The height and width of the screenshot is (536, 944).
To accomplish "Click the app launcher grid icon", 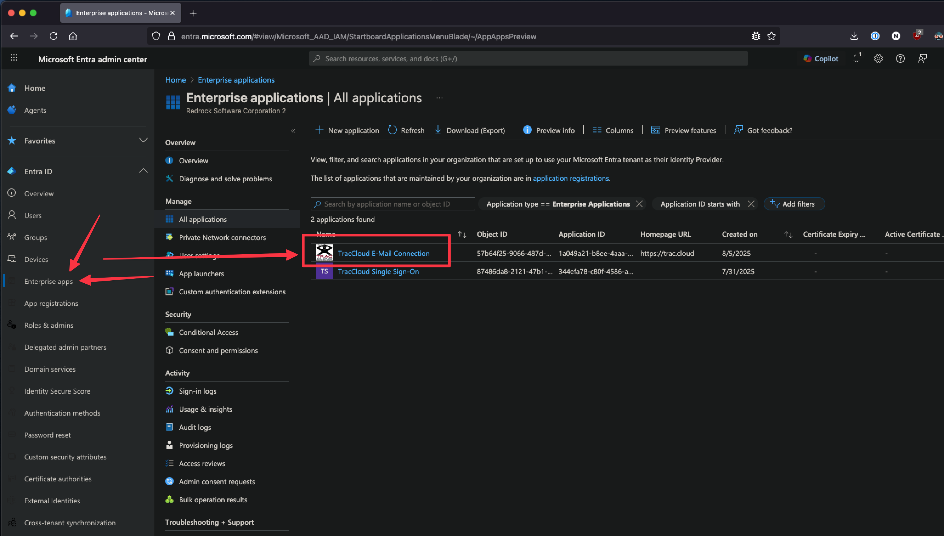I will point(14,58).
